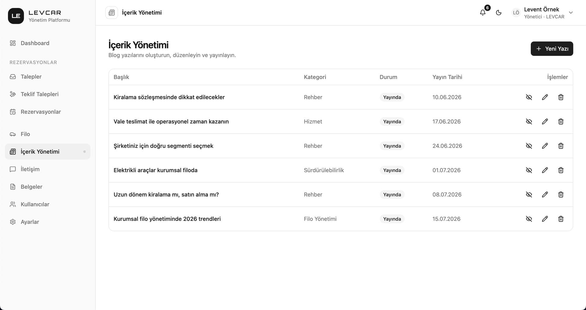The height and width of the screenshot is (310, 586).
Task: Select İçerik Yönetimi sidebar item
Action: click(x=48, y=151)
